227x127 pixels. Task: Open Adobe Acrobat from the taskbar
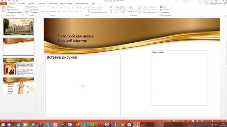[x=100, y=125]
